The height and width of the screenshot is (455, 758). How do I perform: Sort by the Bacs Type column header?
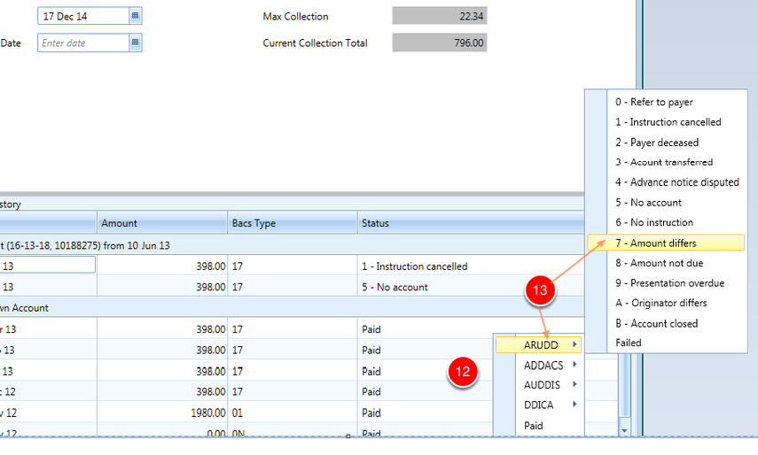tap(292, 223)
